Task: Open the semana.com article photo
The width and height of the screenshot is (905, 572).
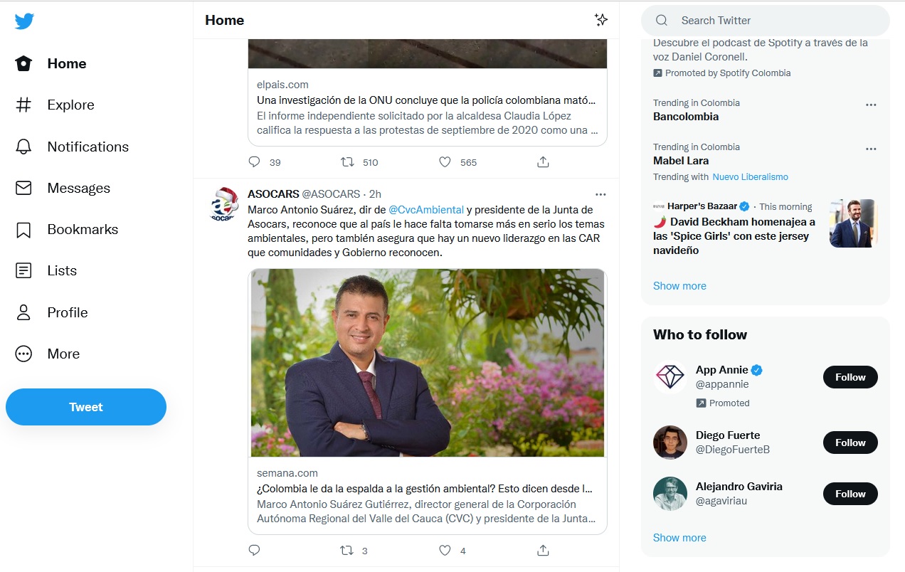Action: [428, 363]
